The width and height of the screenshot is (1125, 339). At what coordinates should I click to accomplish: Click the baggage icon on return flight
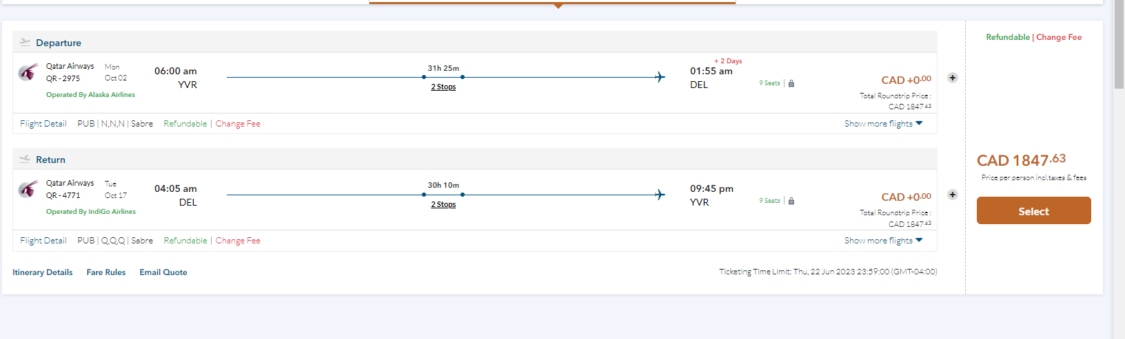click(x=791, y=201)
